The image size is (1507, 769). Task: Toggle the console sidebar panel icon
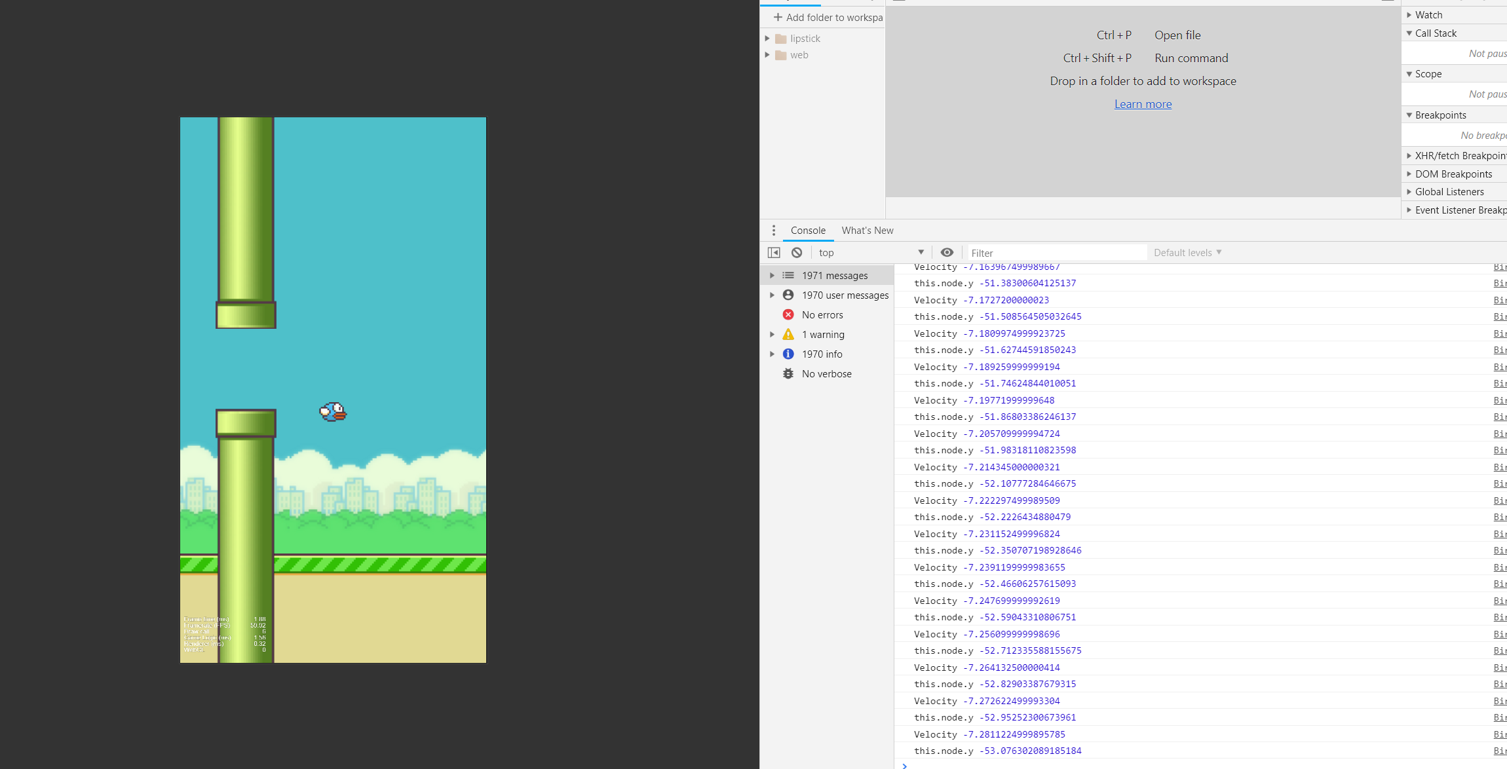[x=774, y=253]
